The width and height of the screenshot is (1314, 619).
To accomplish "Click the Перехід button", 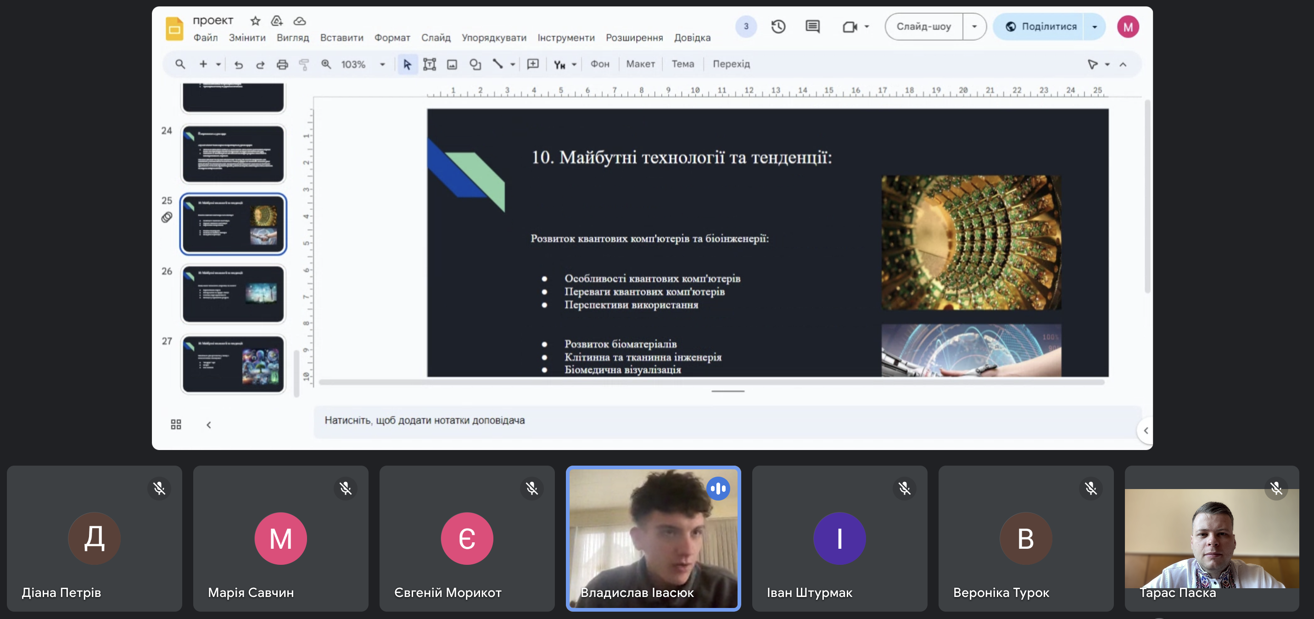I will [731, 64].
